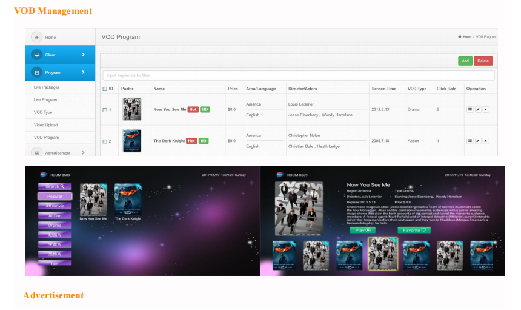Click the Program film icon
The image size is (521, 310).
point(36,72)
